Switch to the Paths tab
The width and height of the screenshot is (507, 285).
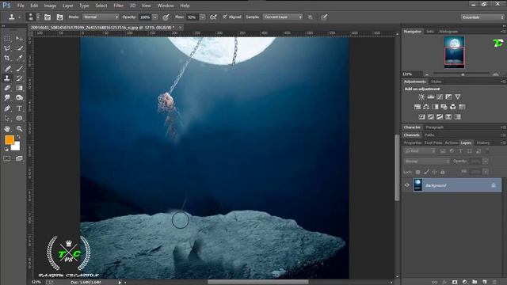pyautogui.click(x=429, y=135)
